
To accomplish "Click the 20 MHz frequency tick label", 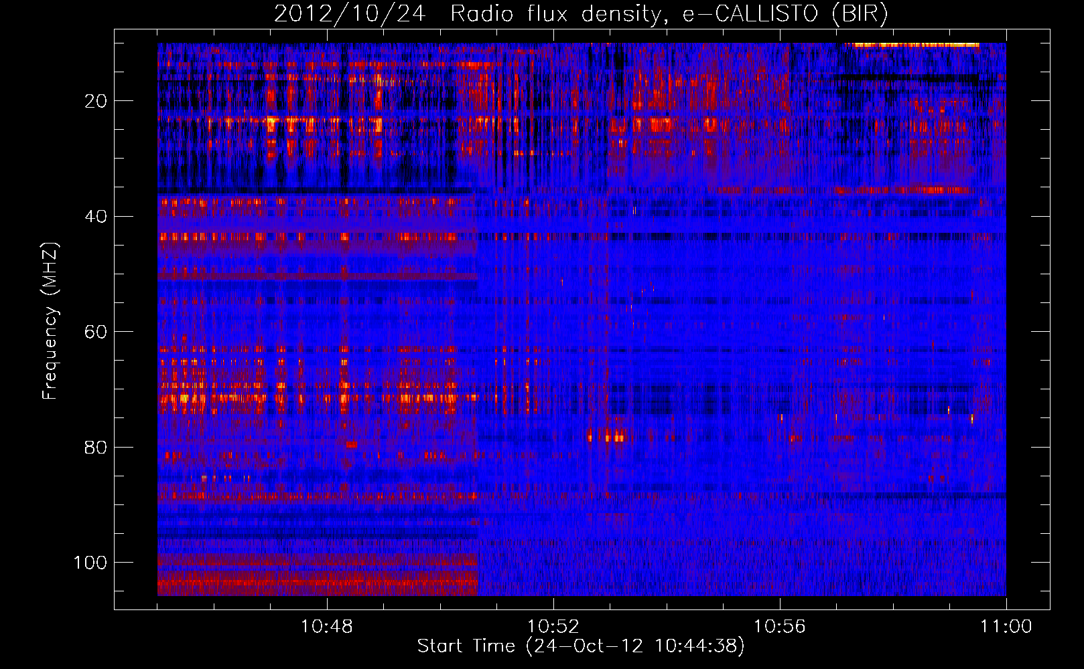I will [96, 101].
